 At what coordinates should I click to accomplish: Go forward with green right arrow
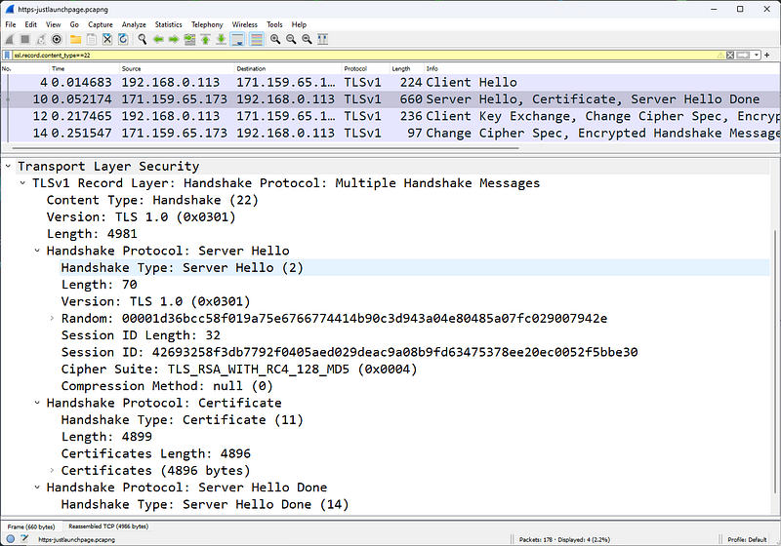[174, 39]
